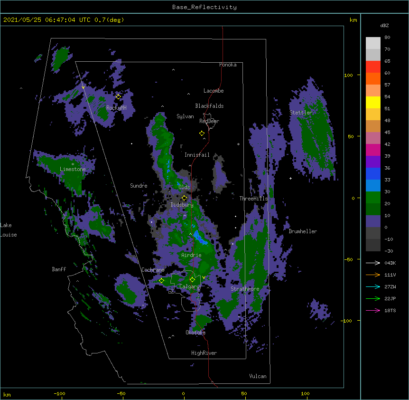Click the Vulcan town label
The image size is (409, 400).
(258, 376)
